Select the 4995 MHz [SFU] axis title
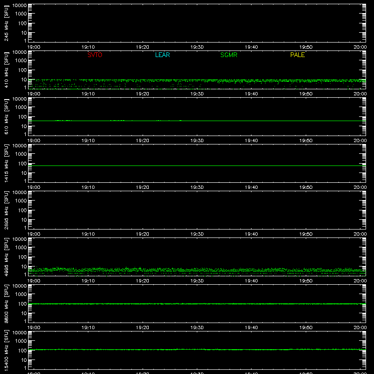Viewport: 374px width, 374px height. 6,257
